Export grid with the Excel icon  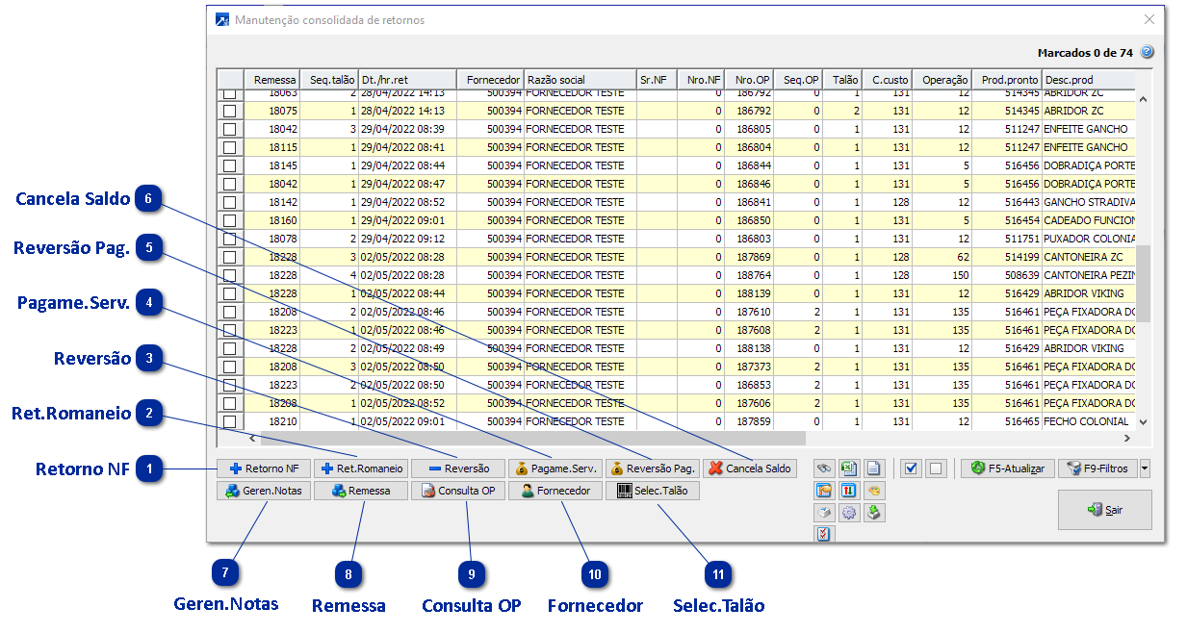[x=848, y=468]
